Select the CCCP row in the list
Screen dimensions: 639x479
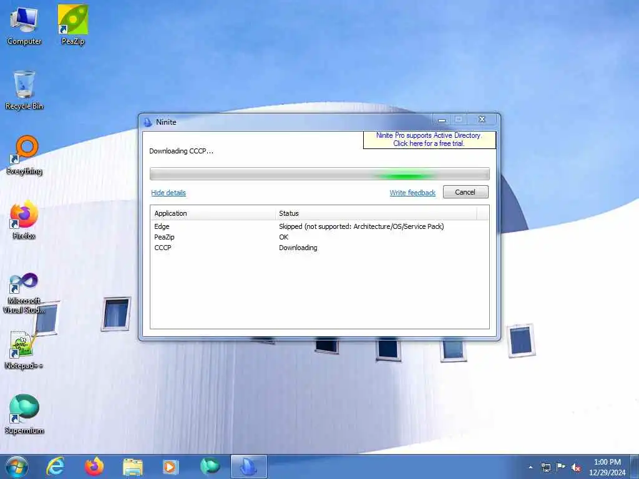pyautogui.click(x=319, y=248)
